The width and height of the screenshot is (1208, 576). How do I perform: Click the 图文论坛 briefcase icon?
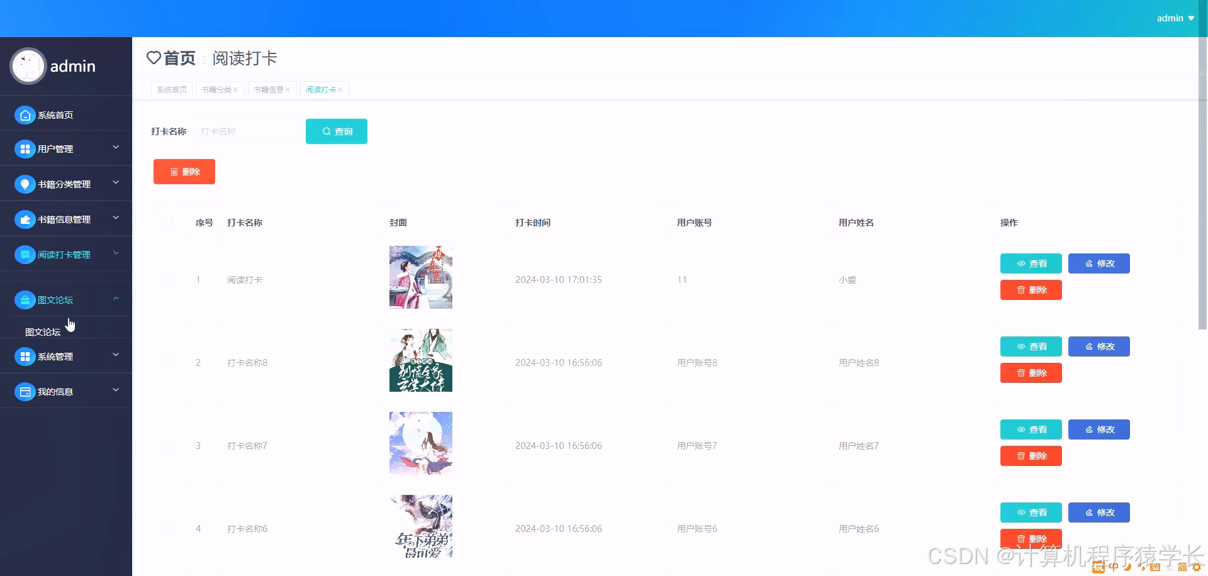click(x=25, y=300)
